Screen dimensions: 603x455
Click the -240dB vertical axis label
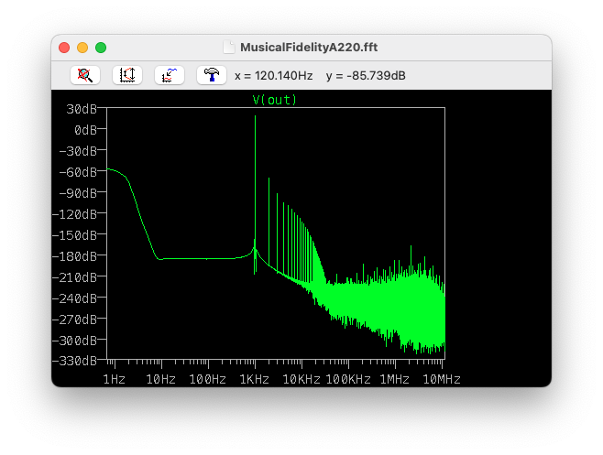coord(74,298)
